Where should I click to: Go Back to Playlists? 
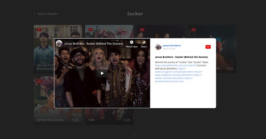tap(48, 14)
